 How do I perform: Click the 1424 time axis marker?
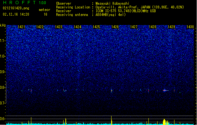(x=78, y=27)
